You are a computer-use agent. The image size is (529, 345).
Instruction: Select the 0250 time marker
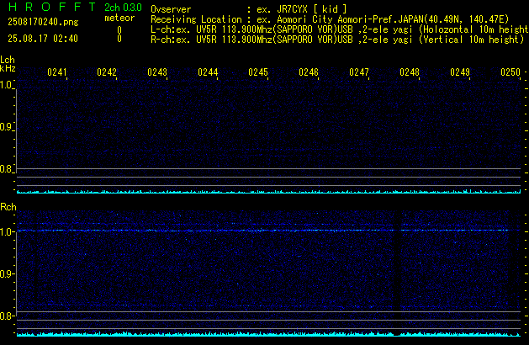[510, 72]
